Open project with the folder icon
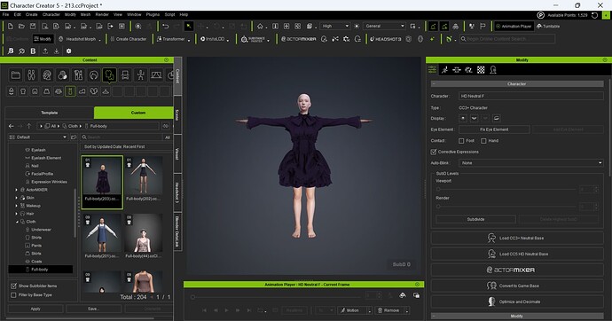 22,26
